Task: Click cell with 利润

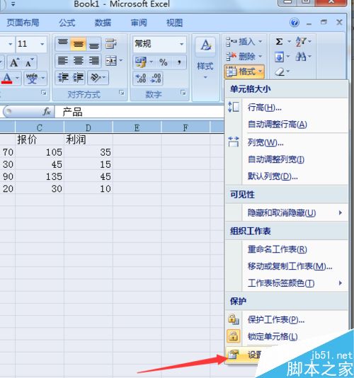Action: click(x=88, y=139)
